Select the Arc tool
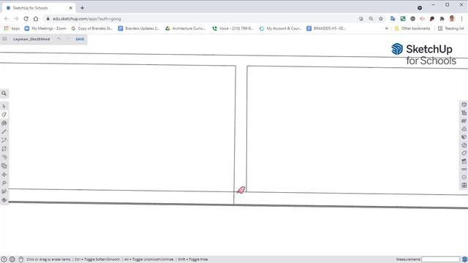 point(4,140)
